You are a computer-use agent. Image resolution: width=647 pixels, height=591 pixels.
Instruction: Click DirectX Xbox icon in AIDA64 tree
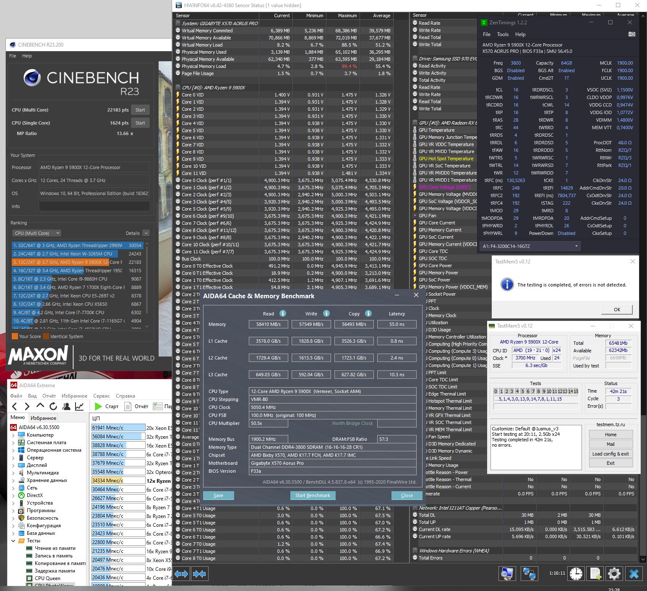click(21, 495)
